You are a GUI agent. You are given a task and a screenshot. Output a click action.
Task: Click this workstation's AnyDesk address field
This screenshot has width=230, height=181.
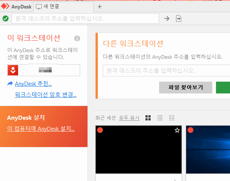click(x=44, y=70)
